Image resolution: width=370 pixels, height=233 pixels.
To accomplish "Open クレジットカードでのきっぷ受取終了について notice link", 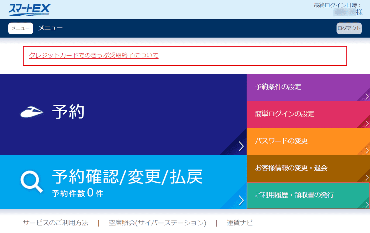I will pyautogui.click(x=94, y=55).
